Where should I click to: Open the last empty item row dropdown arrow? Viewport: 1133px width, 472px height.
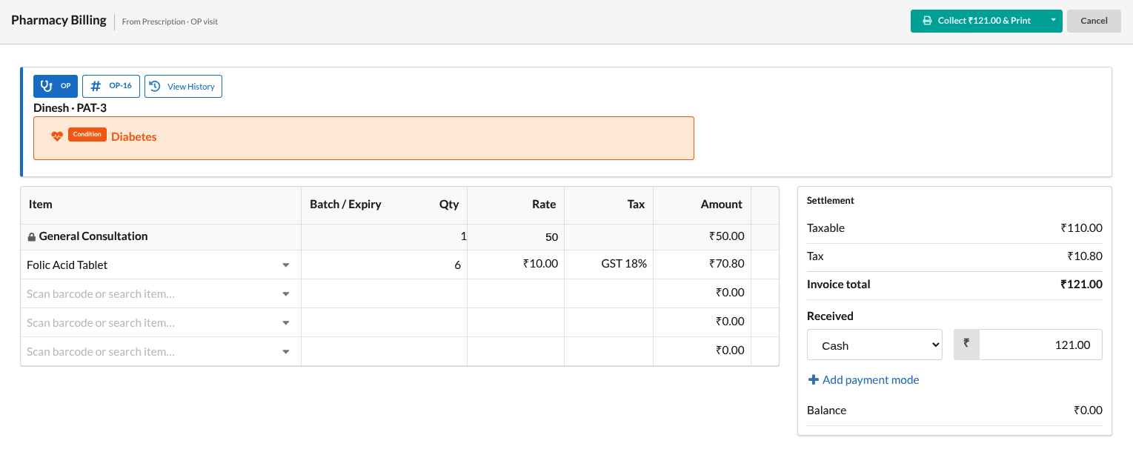(286, 352)
